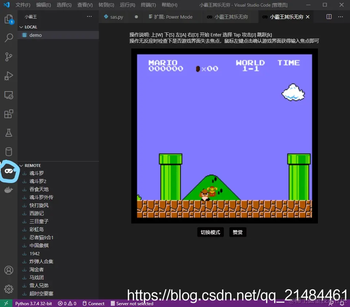Screen dimensions: 350x307
Task: Select 雪人兄弟 in the REMOTE list
Action: [x=58, y=285]
